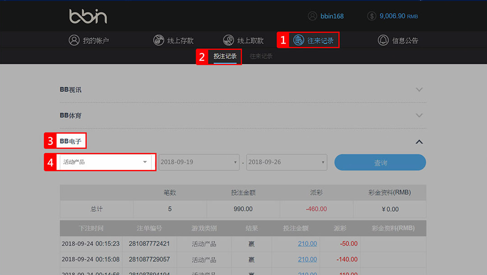Open the bbin168 username link

tap(332, 16)
